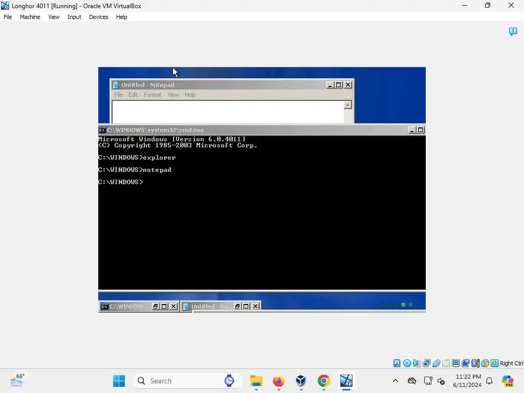Click the network adapters status icon
This screenshot has height=393, width=524.
pyautogui.click(x=426, y=363)
